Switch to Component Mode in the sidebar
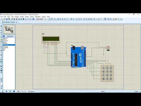The height and width of the screenshot is (106, 141). 1,28
